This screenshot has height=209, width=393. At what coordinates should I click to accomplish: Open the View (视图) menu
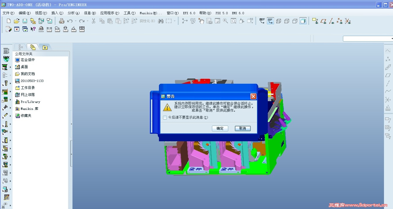41,13
